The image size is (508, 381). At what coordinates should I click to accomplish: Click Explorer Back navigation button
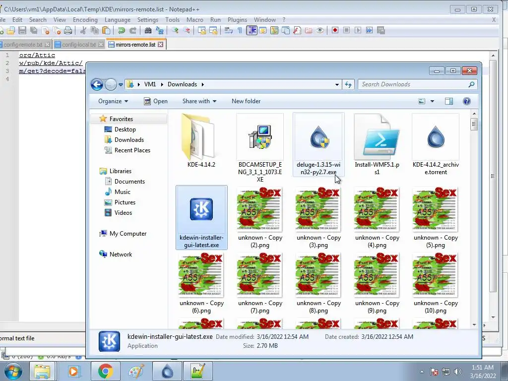pos(97,84)
